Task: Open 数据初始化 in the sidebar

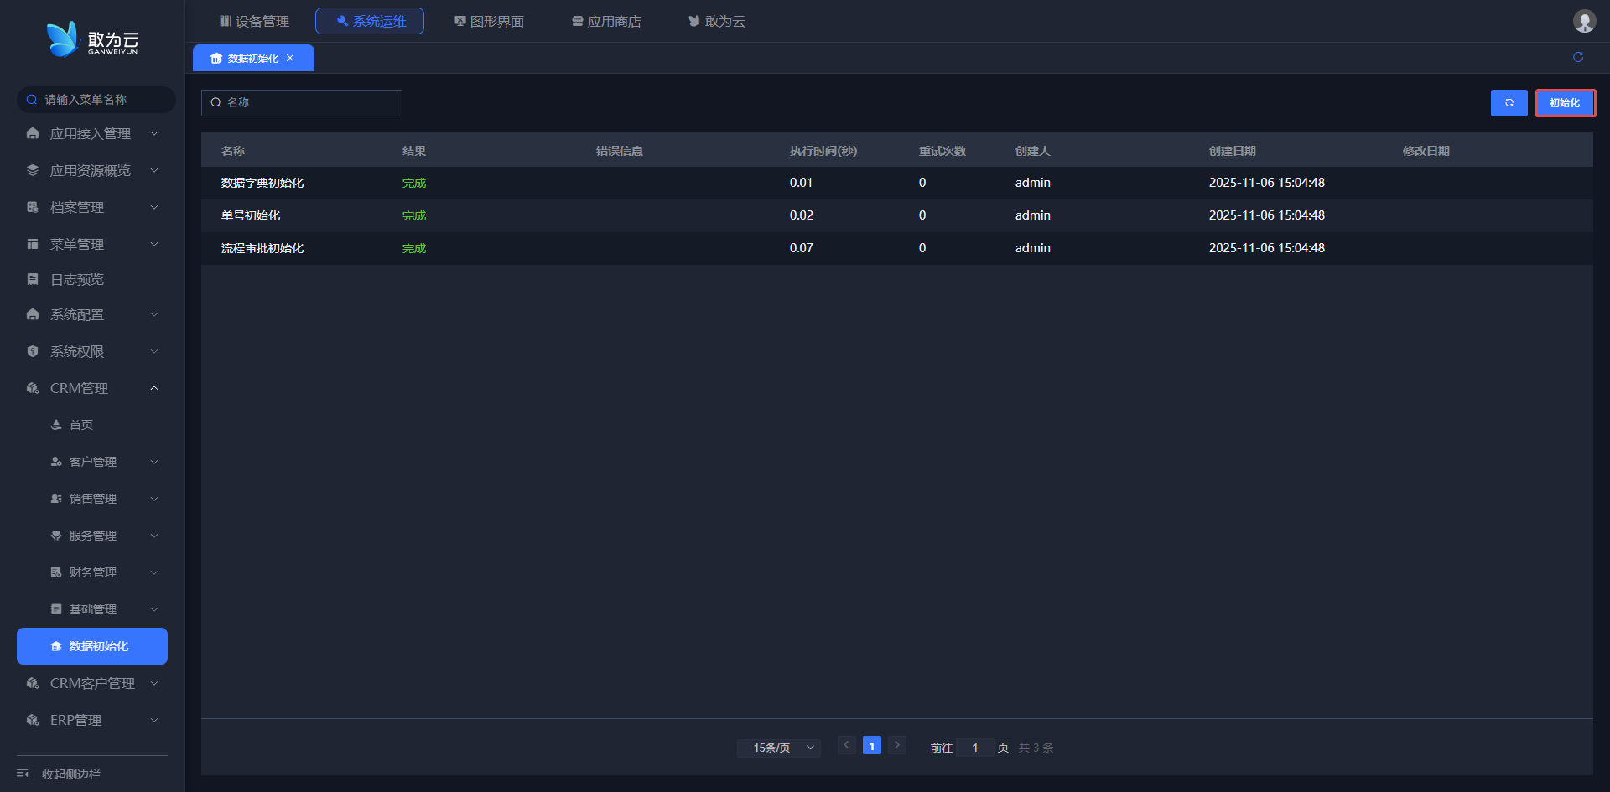Action: (92, 646)
